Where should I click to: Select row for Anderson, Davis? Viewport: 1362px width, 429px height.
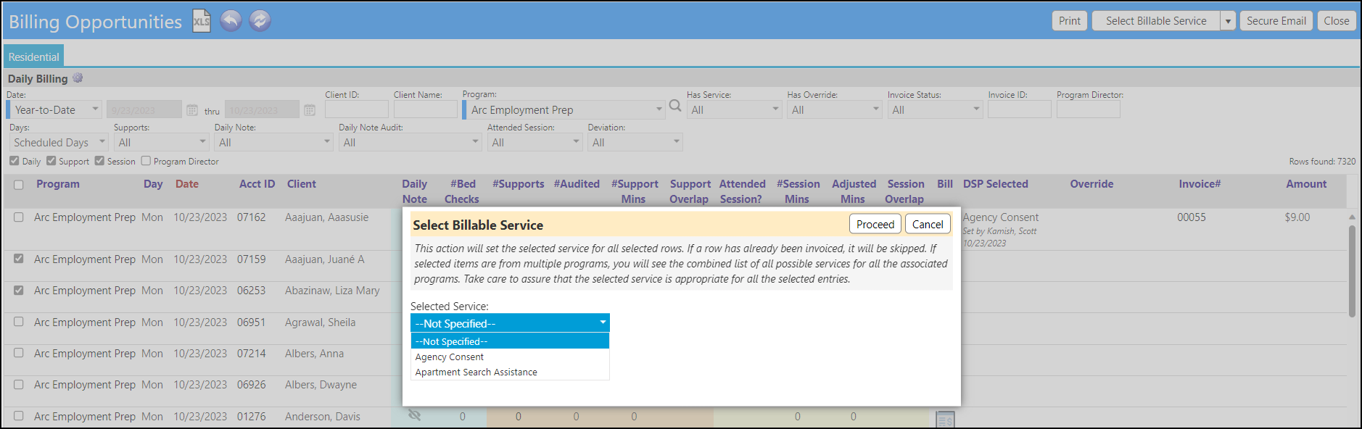click(19, 416)
